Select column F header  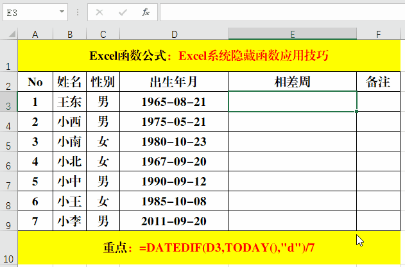pyautogui.click(x=379, y=34)
